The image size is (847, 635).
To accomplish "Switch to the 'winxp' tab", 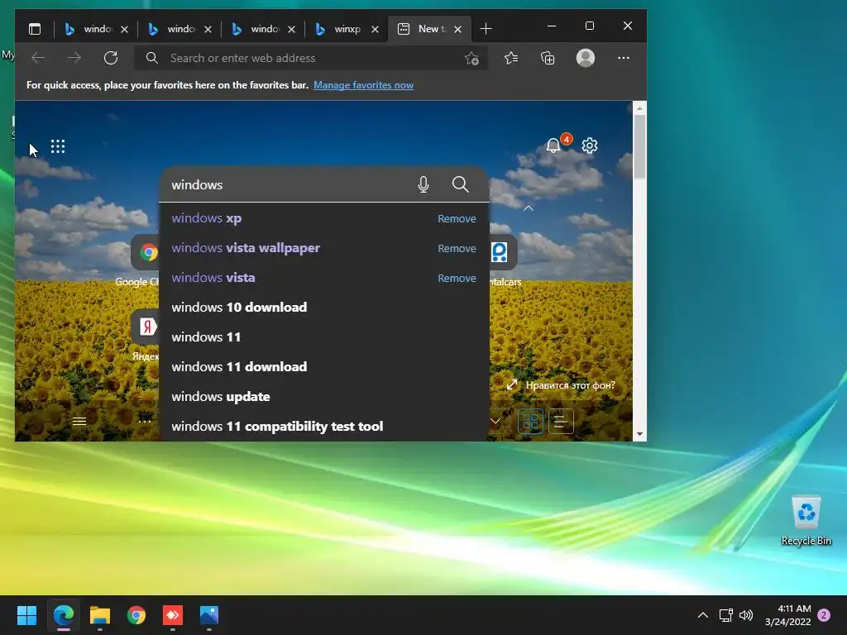I will (347, 29).
